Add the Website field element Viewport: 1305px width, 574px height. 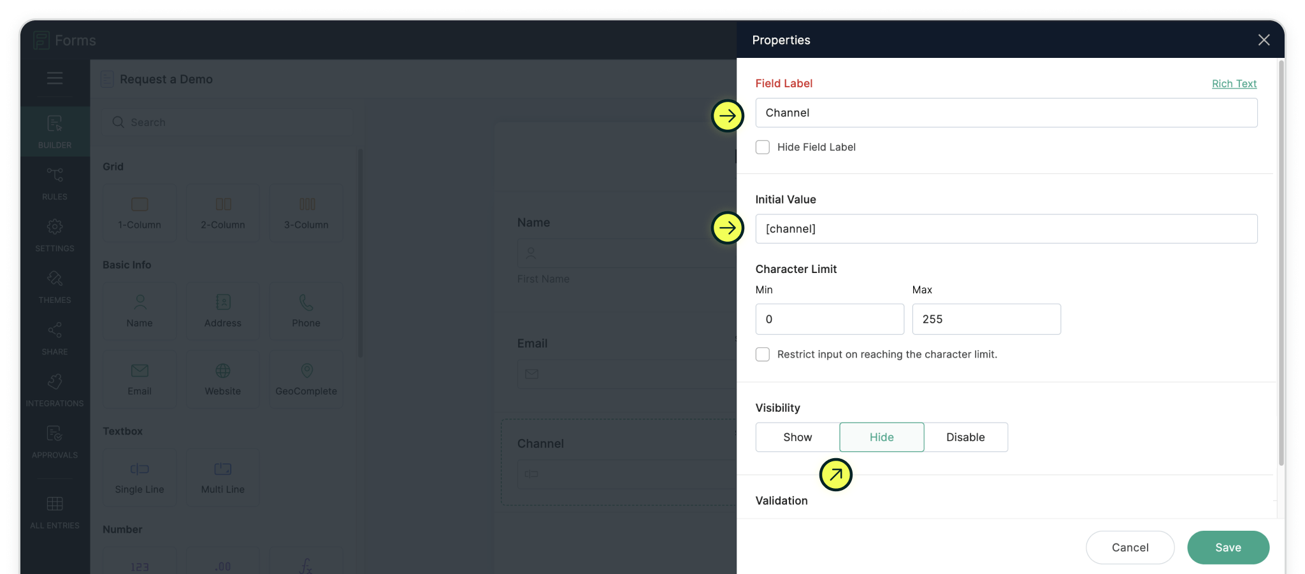pos(223,379)
